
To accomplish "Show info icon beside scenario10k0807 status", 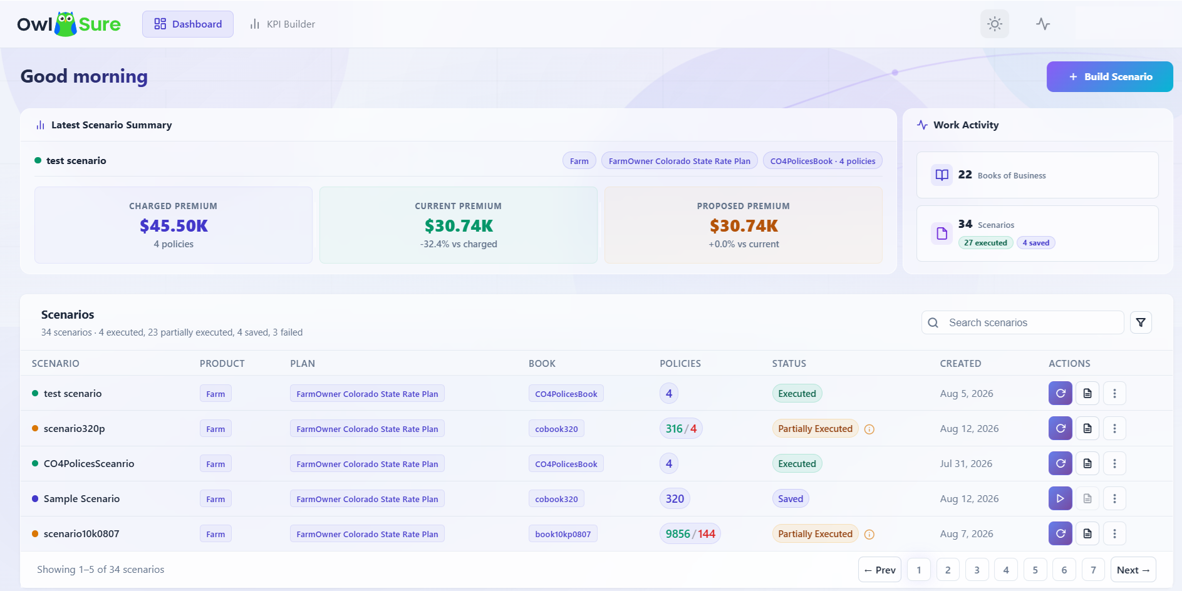I will coord(869,534).
